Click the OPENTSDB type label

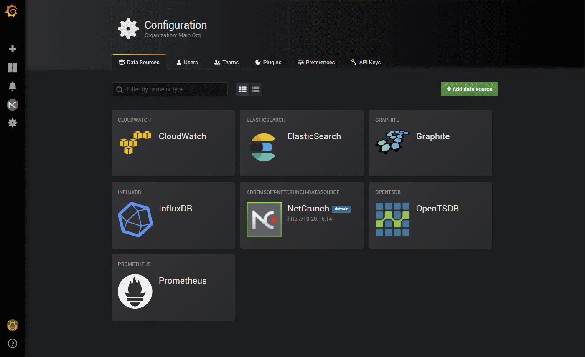(388, 192)
